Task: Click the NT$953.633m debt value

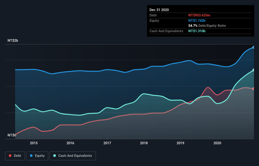Action: (x=199, y=15)
